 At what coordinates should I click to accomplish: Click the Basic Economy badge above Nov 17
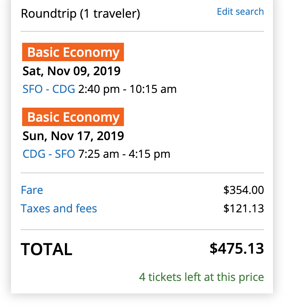(x=73, y=117)
